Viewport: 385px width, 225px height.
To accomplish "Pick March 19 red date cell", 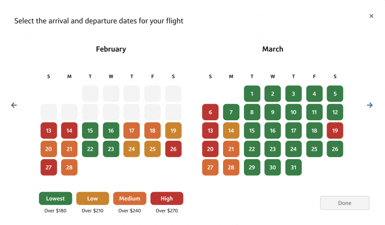I will [x=335, y=131].
